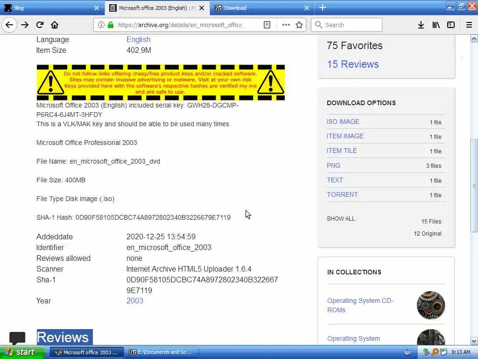Bookmark this page with the star
The width and height of the screenshot is (478, 359).
click(299, 25)
